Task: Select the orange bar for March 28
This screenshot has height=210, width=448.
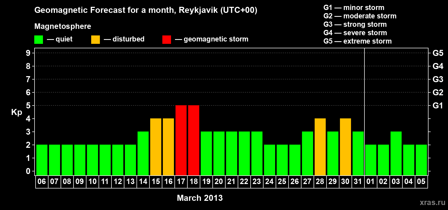Action: point(320,147)
